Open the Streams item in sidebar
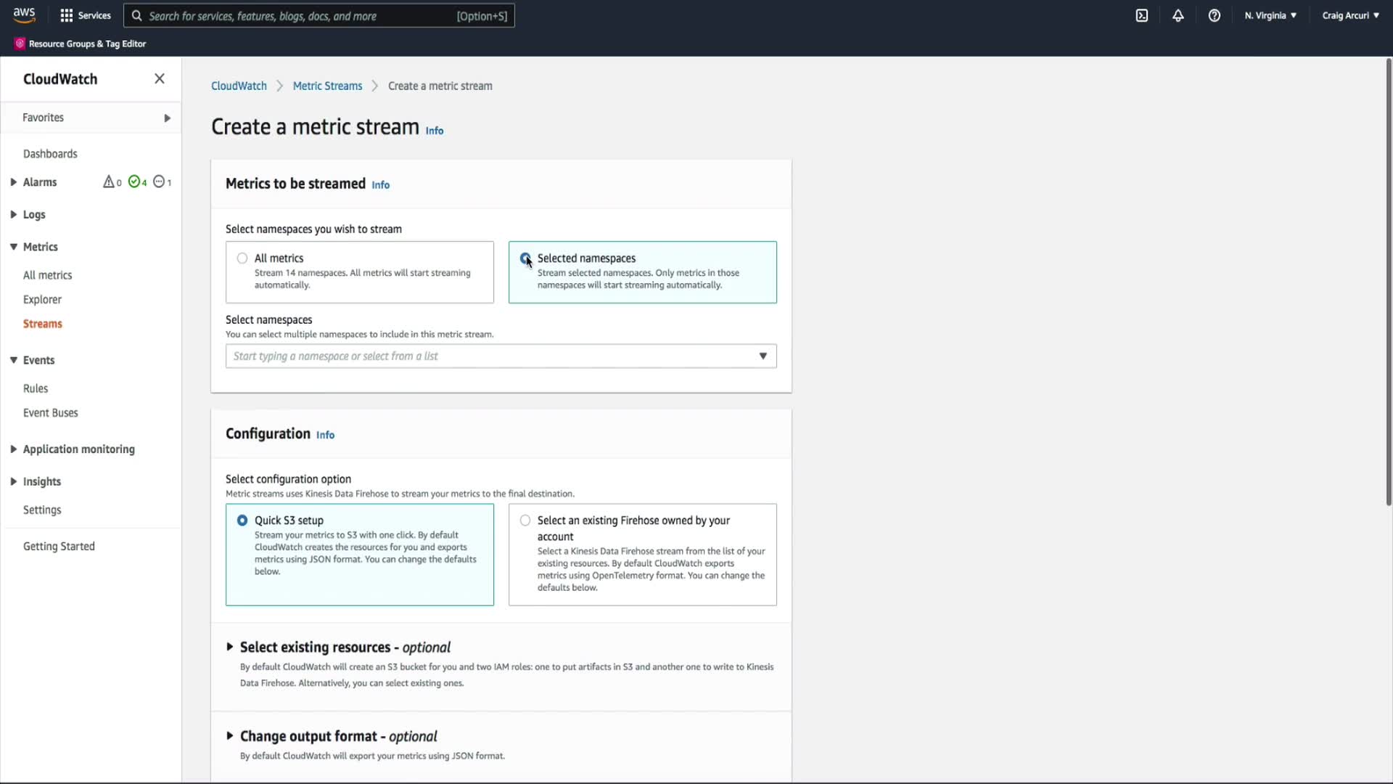 [x=43, y=324]
